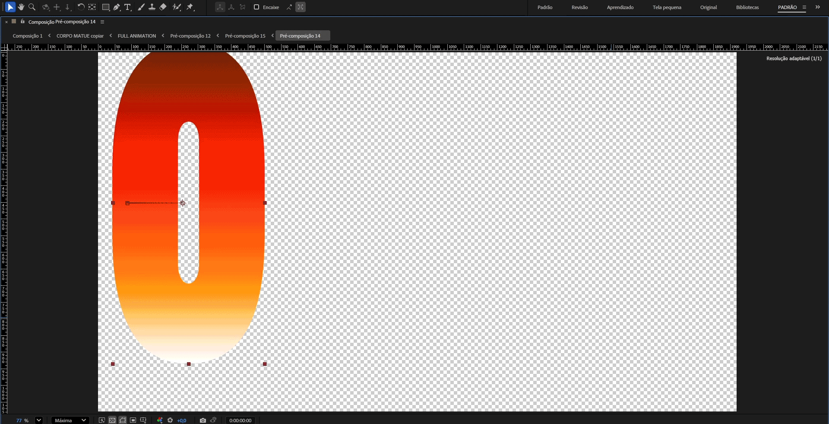
Task: Select the Clone Stamp tool
Action: [152, 7]
